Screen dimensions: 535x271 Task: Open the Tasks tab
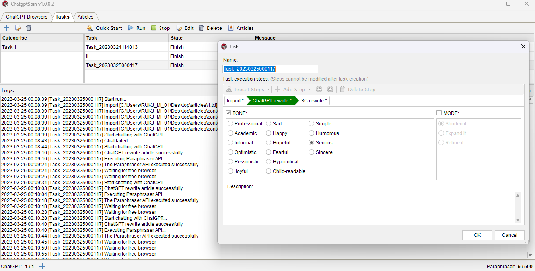[x=62, y=17]
